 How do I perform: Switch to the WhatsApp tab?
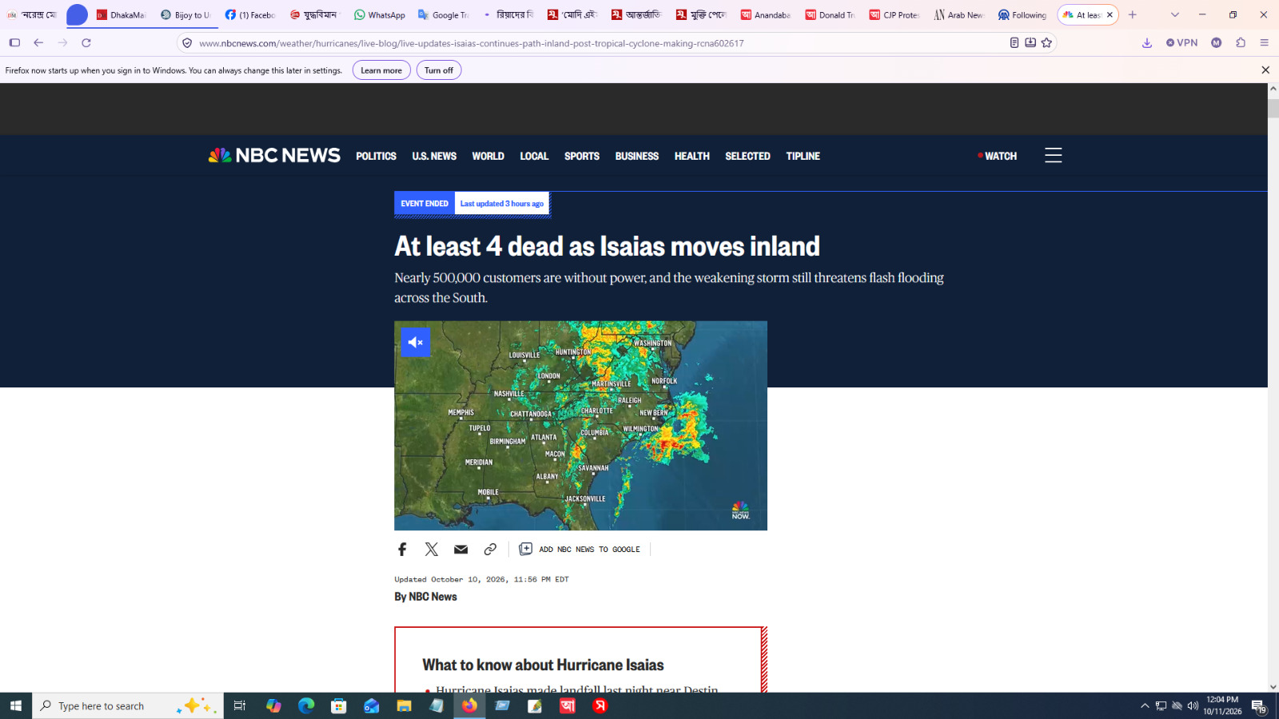(x=380, y=15)
